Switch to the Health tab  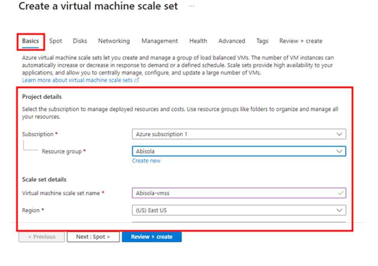[198, 41]
